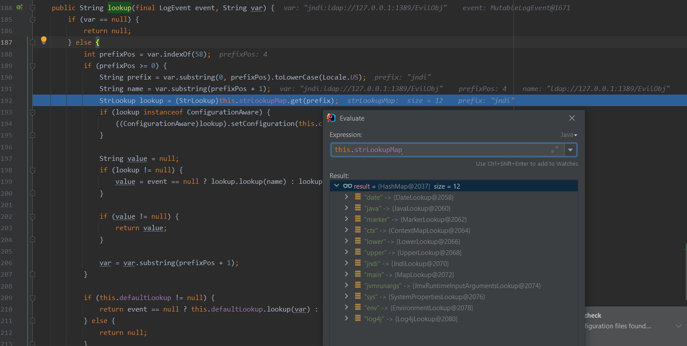Expand the "ctx" ContextMapLookup entry
This screenshot has width=687, height=346.
(346, 230)
